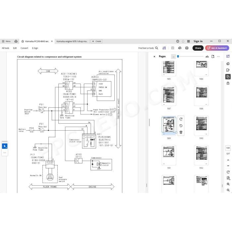Zoom out of the document
This screenshot has height=232, width=232.
(x=228, y=190)
